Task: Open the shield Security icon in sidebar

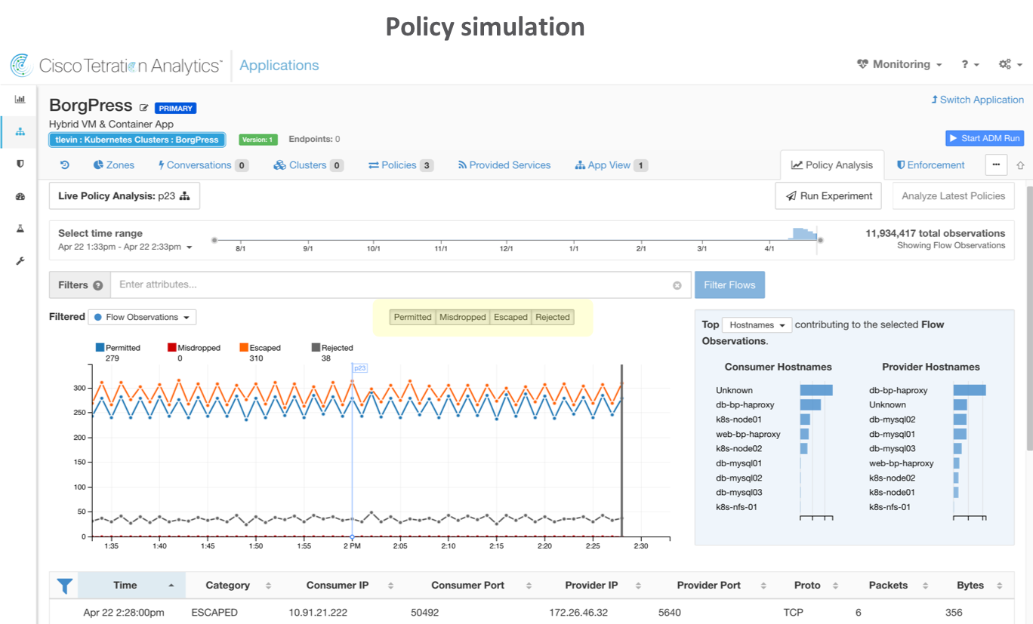Action: click(x=20, y=164)
